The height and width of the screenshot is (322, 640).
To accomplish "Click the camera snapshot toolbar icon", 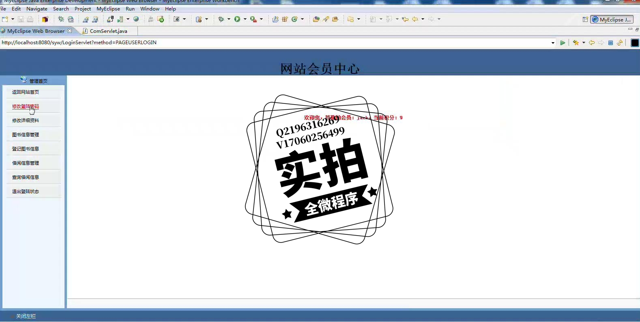I will [176, 19].
